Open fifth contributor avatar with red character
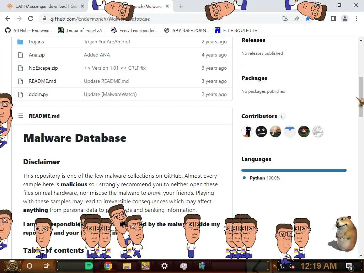364x273 pixels. click(x=304, y=132)
